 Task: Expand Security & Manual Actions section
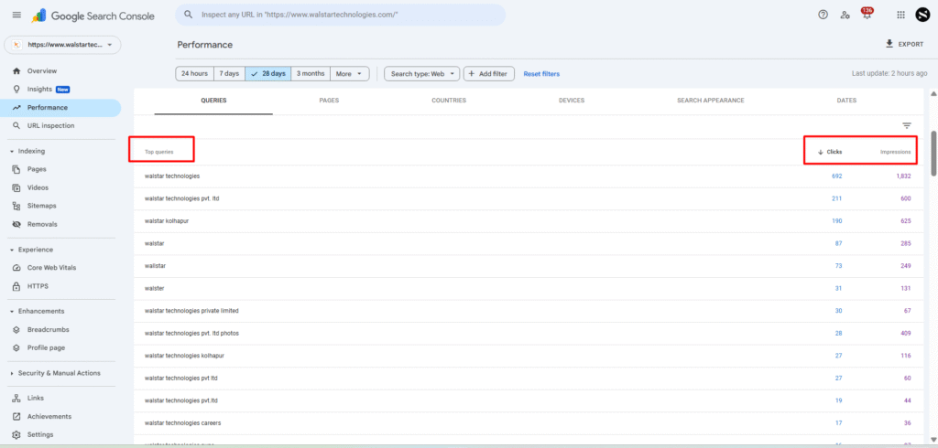click(x=12, y=373)
